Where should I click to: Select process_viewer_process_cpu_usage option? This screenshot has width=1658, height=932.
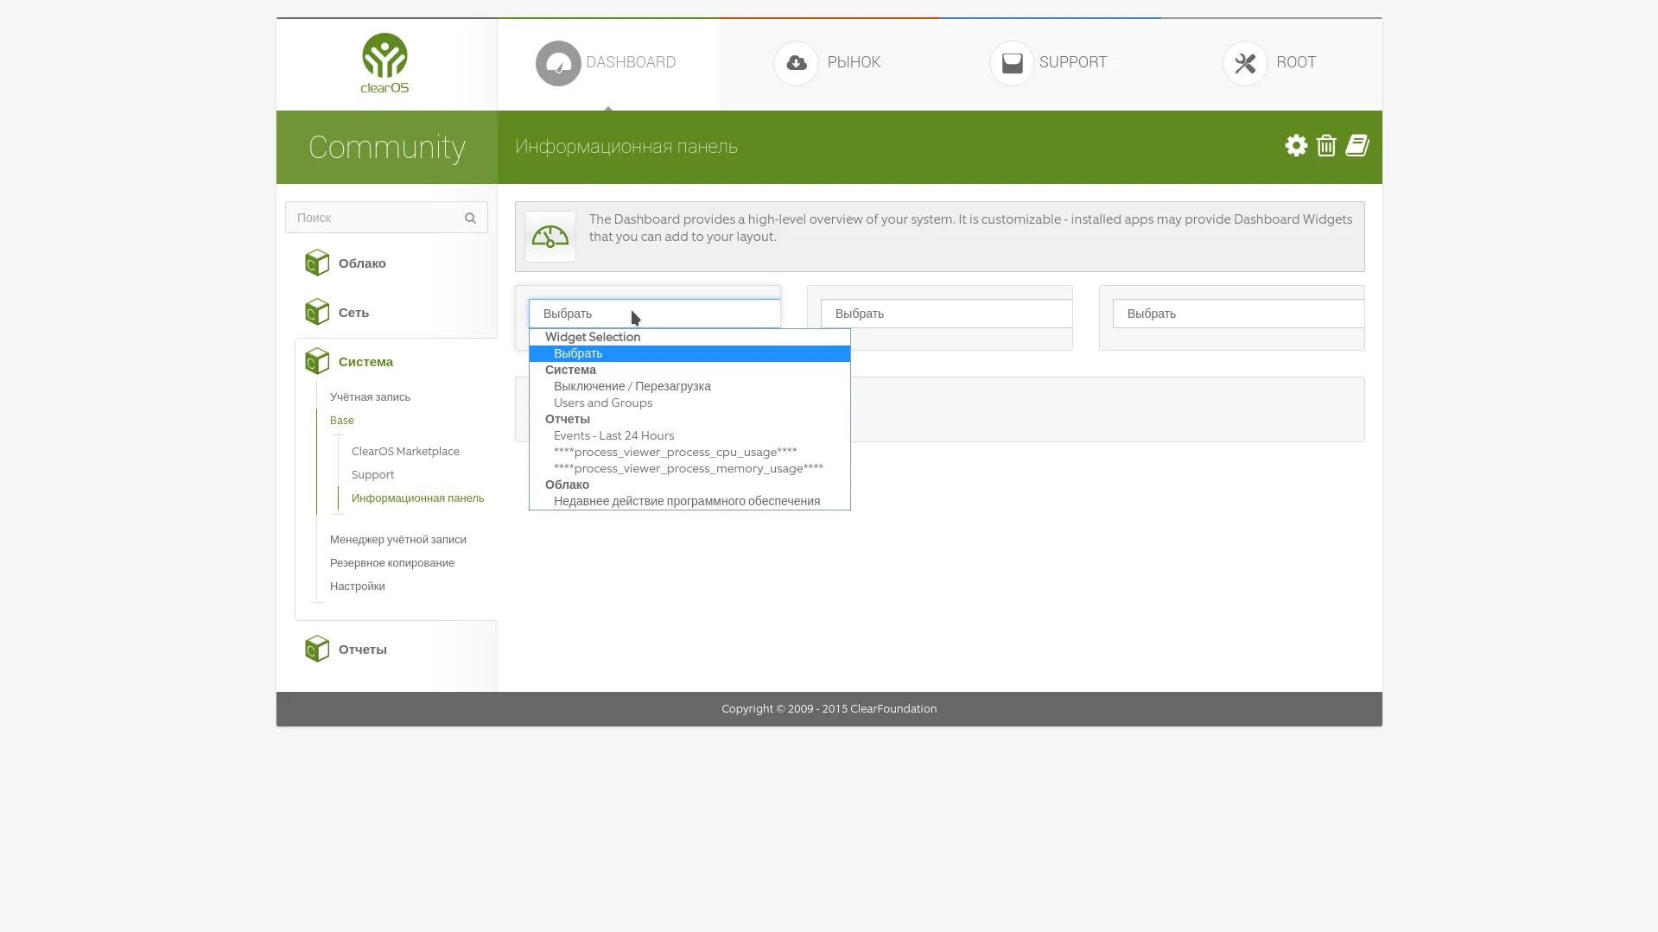point(689,452)
